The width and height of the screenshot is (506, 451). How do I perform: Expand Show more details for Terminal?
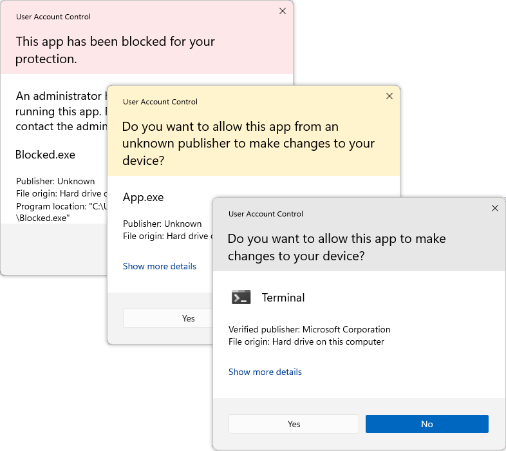pyautogui.click(x=265, y=372)
